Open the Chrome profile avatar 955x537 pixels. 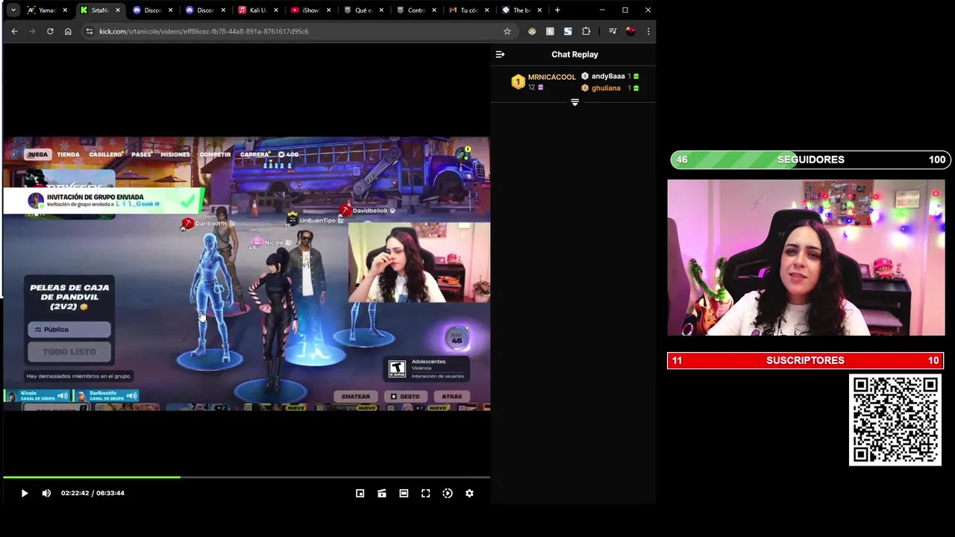pos(630,31)
